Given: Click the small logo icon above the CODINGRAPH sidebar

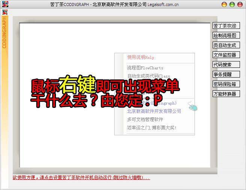Looking at the screenshot, I should 5,12.
